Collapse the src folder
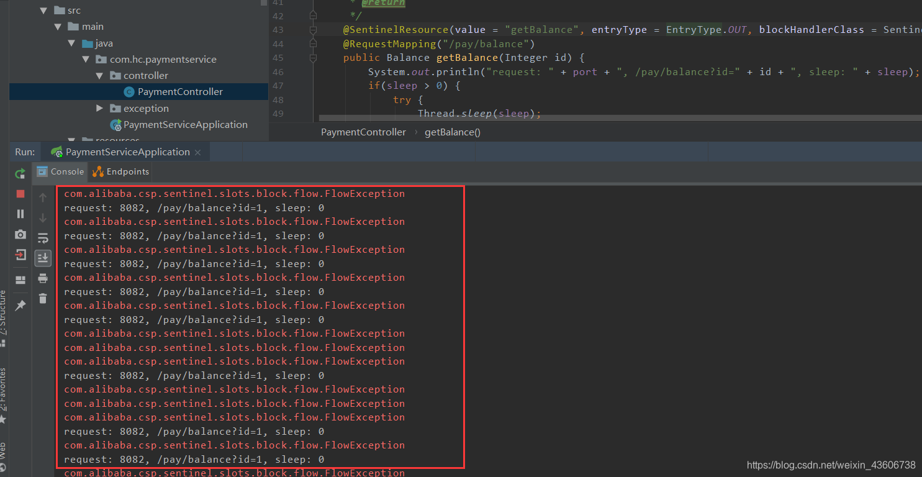The image size is (922, 477). coord(43,11)
